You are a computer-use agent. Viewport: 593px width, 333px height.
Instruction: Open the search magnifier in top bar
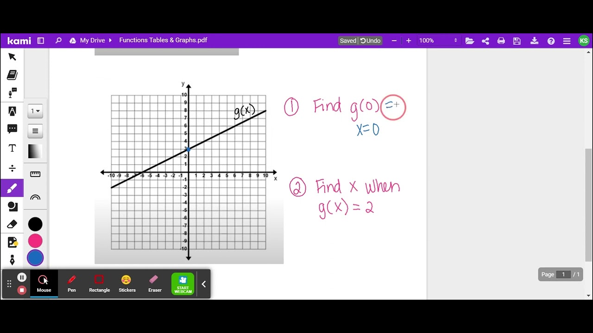coord(58,41)
